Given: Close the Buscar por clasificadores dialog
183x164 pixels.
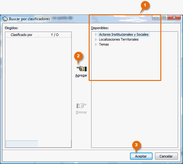Looking at the screenshot, I should coord(174,17).
